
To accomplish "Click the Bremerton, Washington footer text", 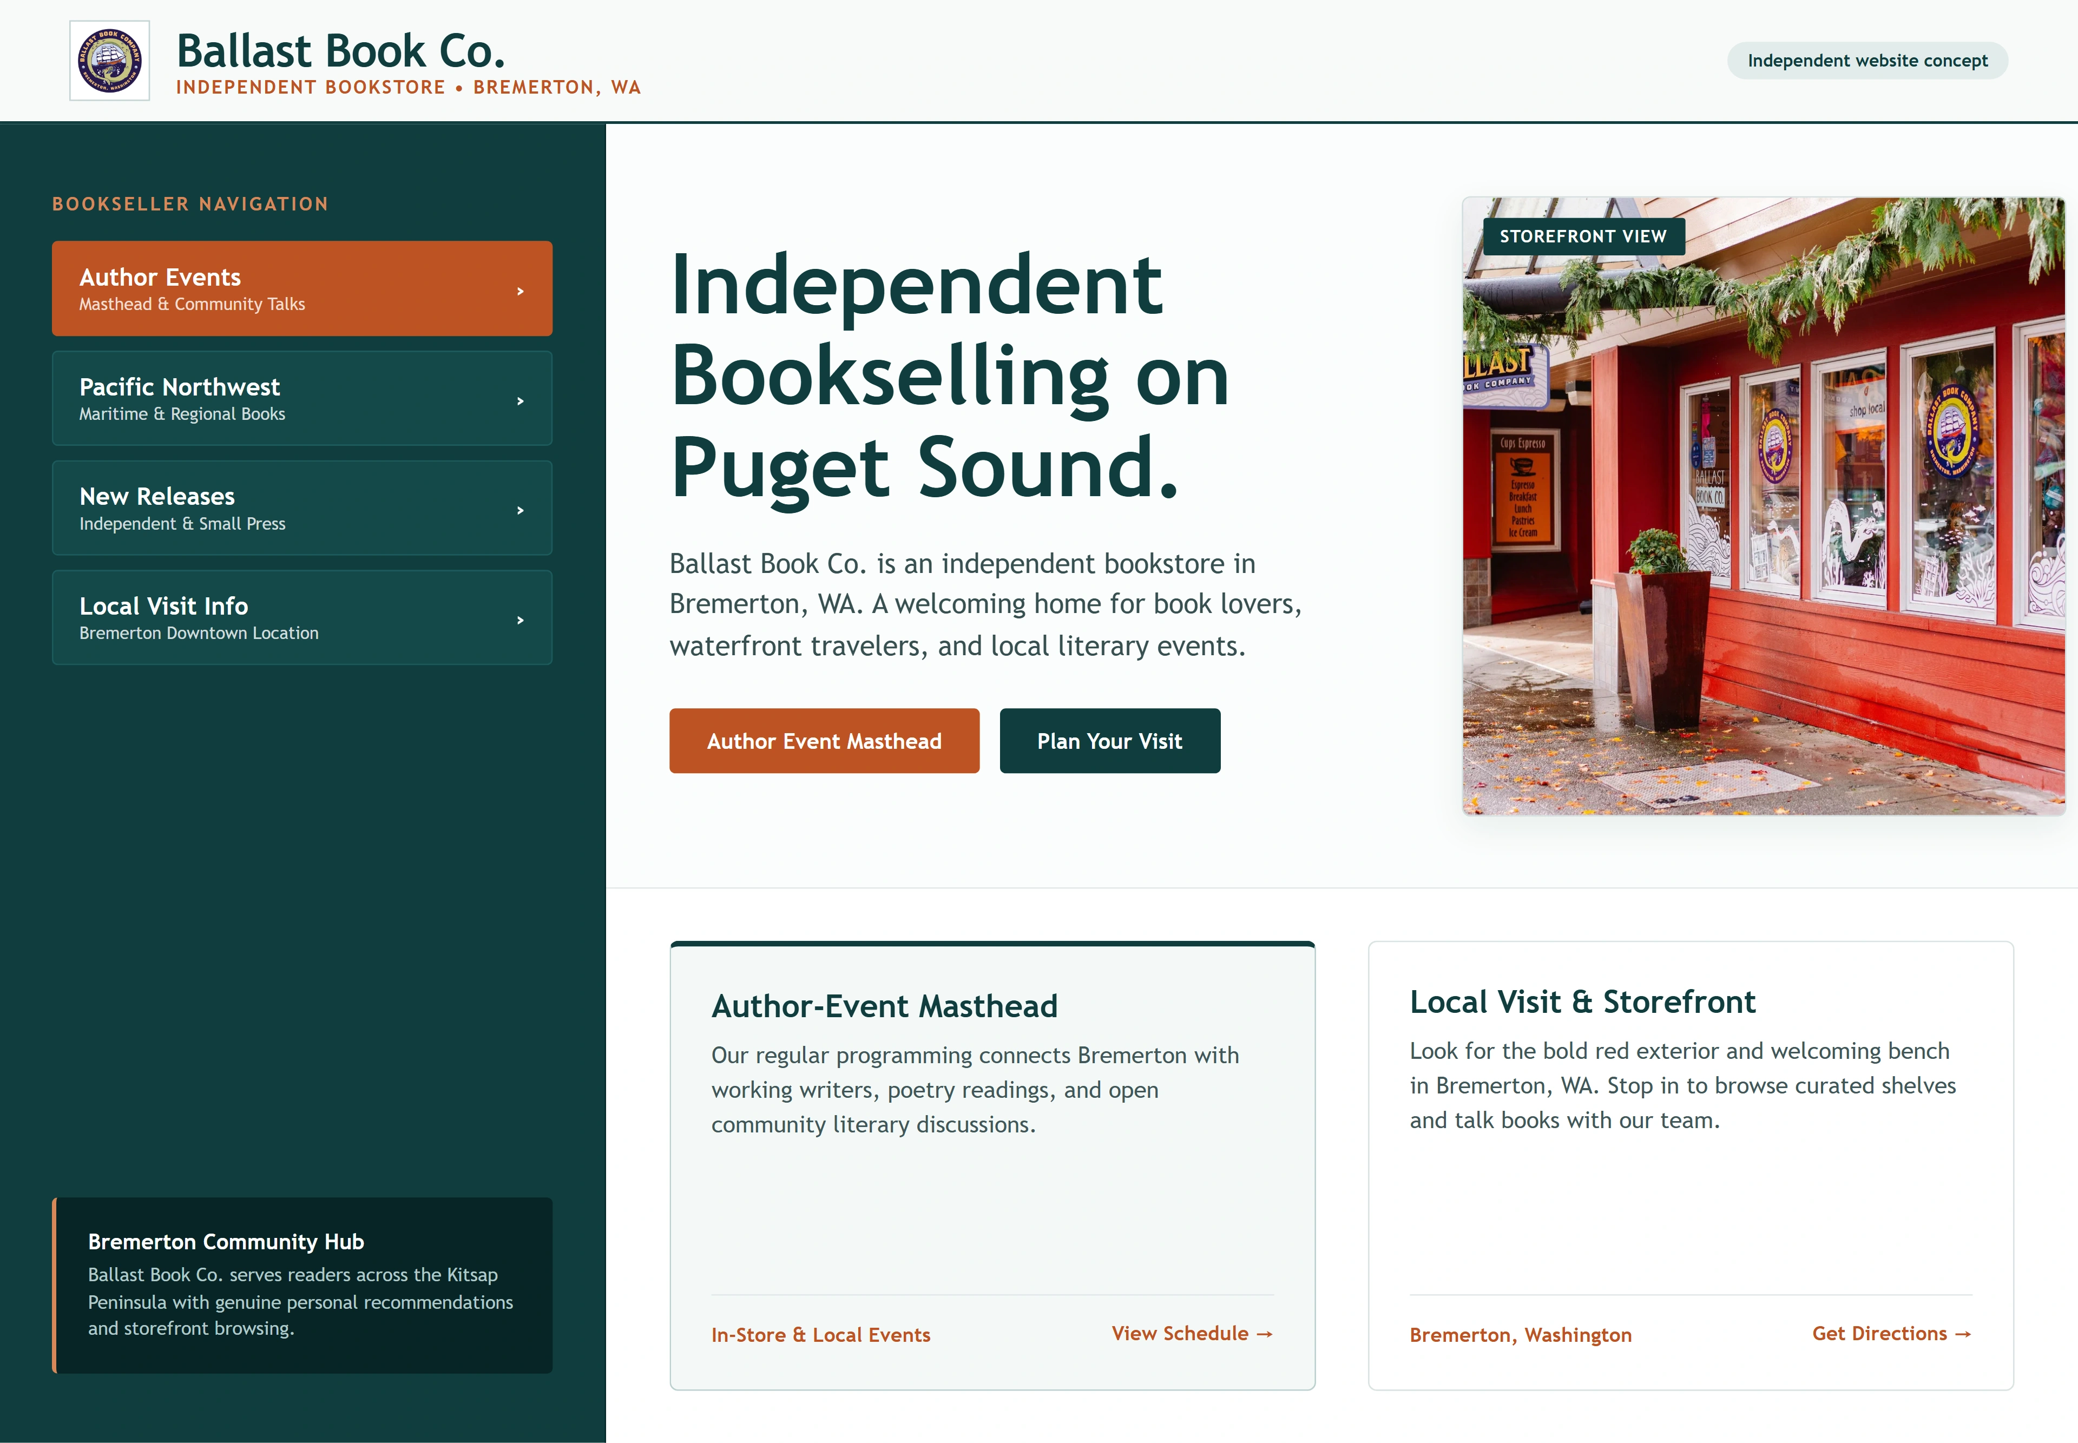I will pyautogui.click(x=1521, y=1334).
